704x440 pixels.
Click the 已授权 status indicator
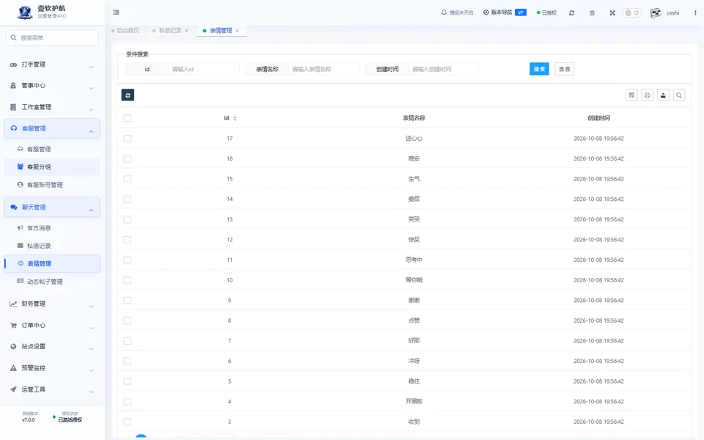point(546,12)
